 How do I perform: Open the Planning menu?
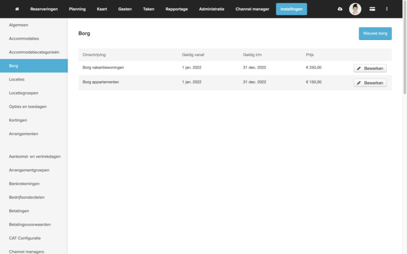coord(77,9)
